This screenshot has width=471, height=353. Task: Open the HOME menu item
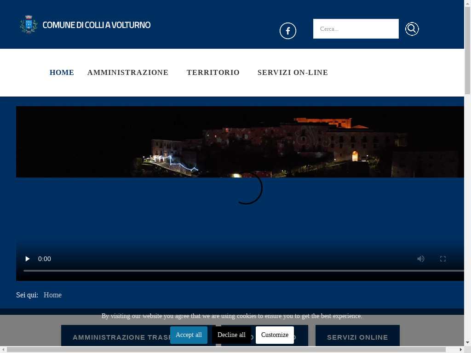pos(62,72)
